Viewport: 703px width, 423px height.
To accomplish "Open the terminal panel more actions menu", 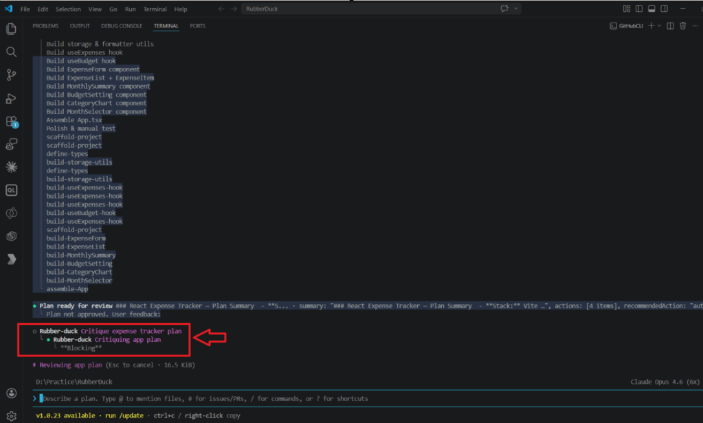I will pos(695,26).
